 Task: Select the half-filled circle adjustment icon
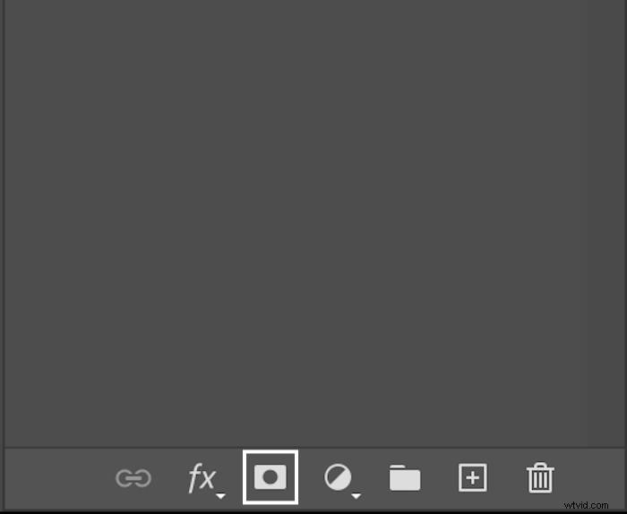pyautogui.click(x=339, y=476)
